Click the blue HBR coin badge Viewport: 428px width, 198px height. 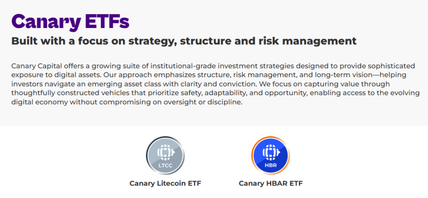pos(270,156)
